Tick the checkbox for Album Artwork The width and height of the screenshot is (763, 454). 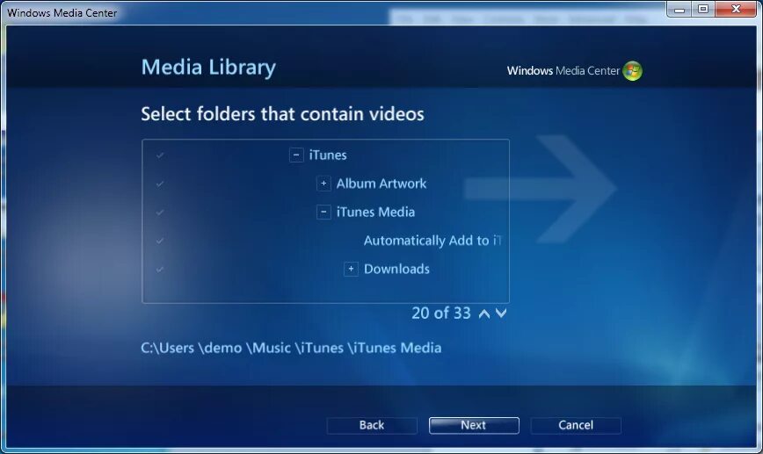point(160,184)
